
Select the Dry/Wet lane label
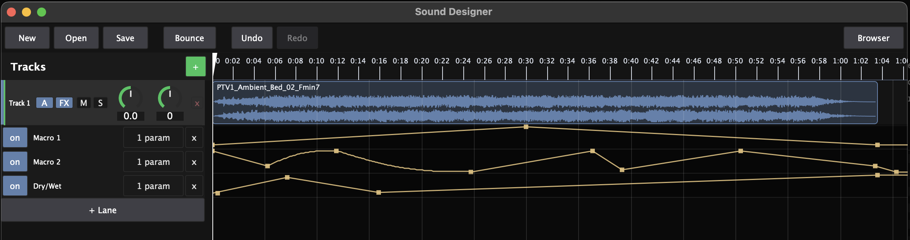(x=47, y=186)
